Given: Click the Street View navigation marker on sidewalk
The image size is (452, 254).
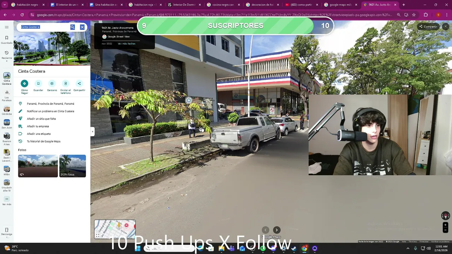Looking at the screenshot, I should point(189,101).
